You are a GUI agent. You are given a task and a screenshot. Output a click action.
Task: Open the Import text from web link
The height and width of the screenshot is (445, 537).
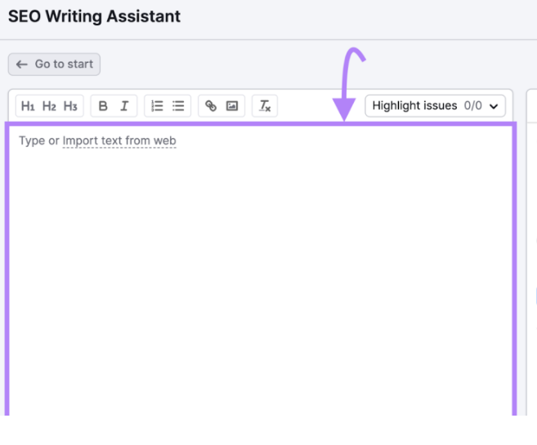[119, 141]
